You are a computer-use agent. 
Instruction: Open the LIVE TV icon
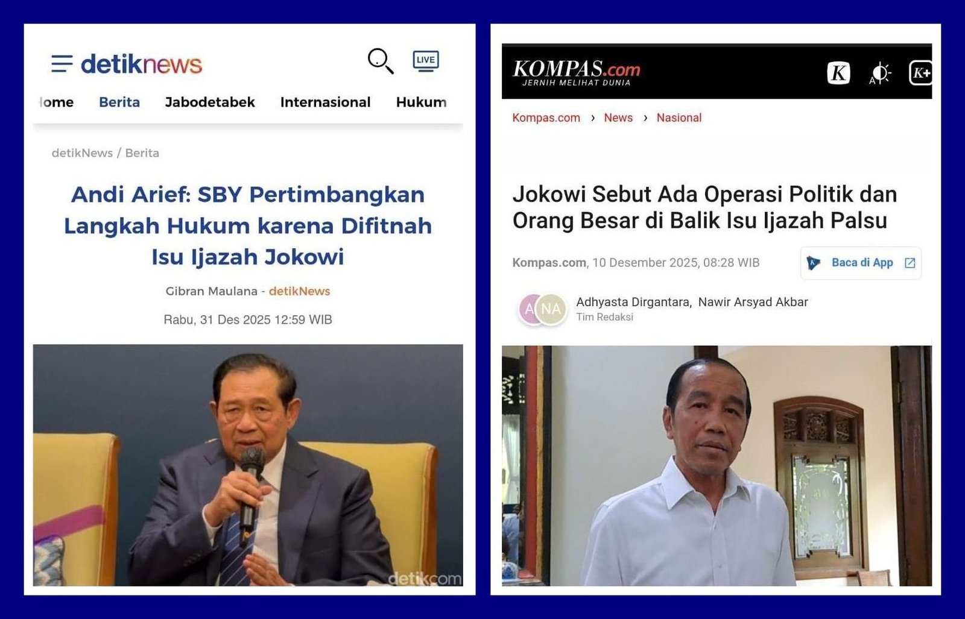click(x=426, y=61)
